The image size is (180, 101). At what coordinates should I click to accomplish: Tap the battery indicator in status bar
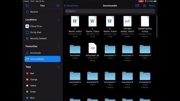click(x=155, y=1)
